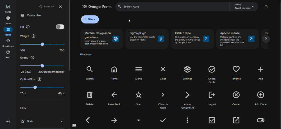Select the check box icon in the bottom row
Screen dimensions: 281x129
[x=212, y=120]
